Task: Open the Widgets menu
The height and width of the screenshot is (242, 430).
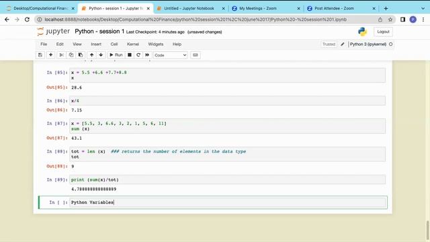Action: [x=155, y=44]
